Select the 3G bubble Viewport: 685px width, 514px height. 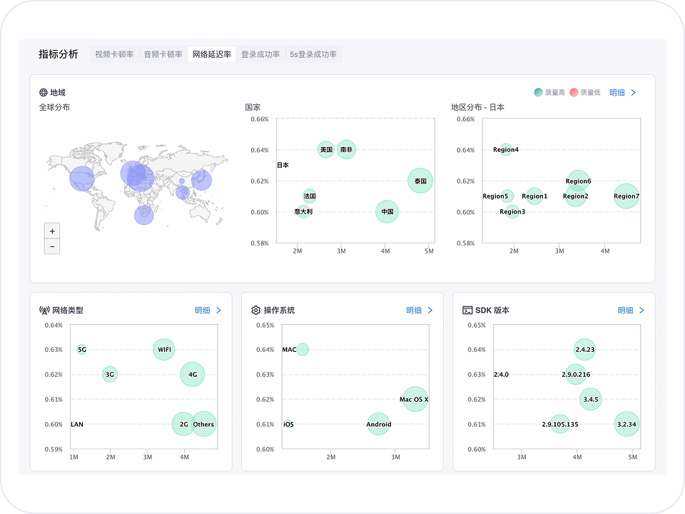point(110,374)
